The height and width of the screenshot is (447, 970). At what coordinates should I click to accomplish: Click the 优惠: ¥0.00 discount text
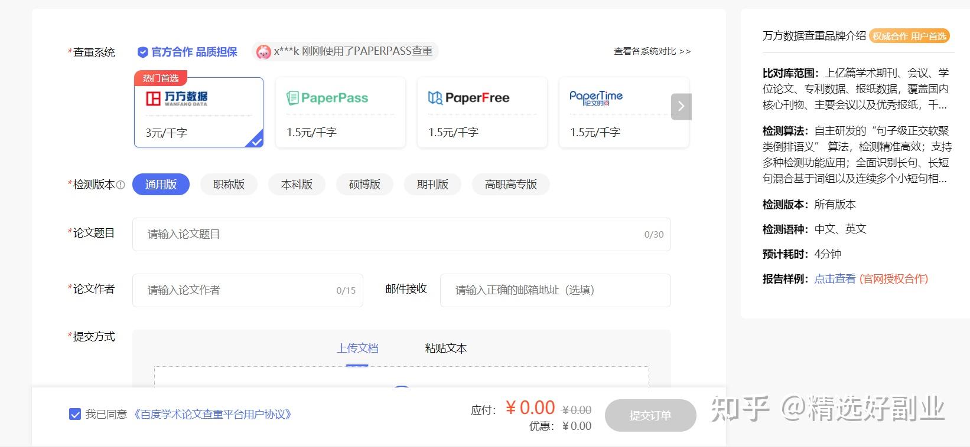560,426
